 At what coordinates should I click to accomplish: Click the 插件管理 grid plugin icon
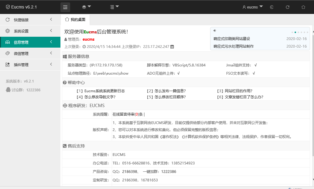pyautogui.click(x=8, y=65)
